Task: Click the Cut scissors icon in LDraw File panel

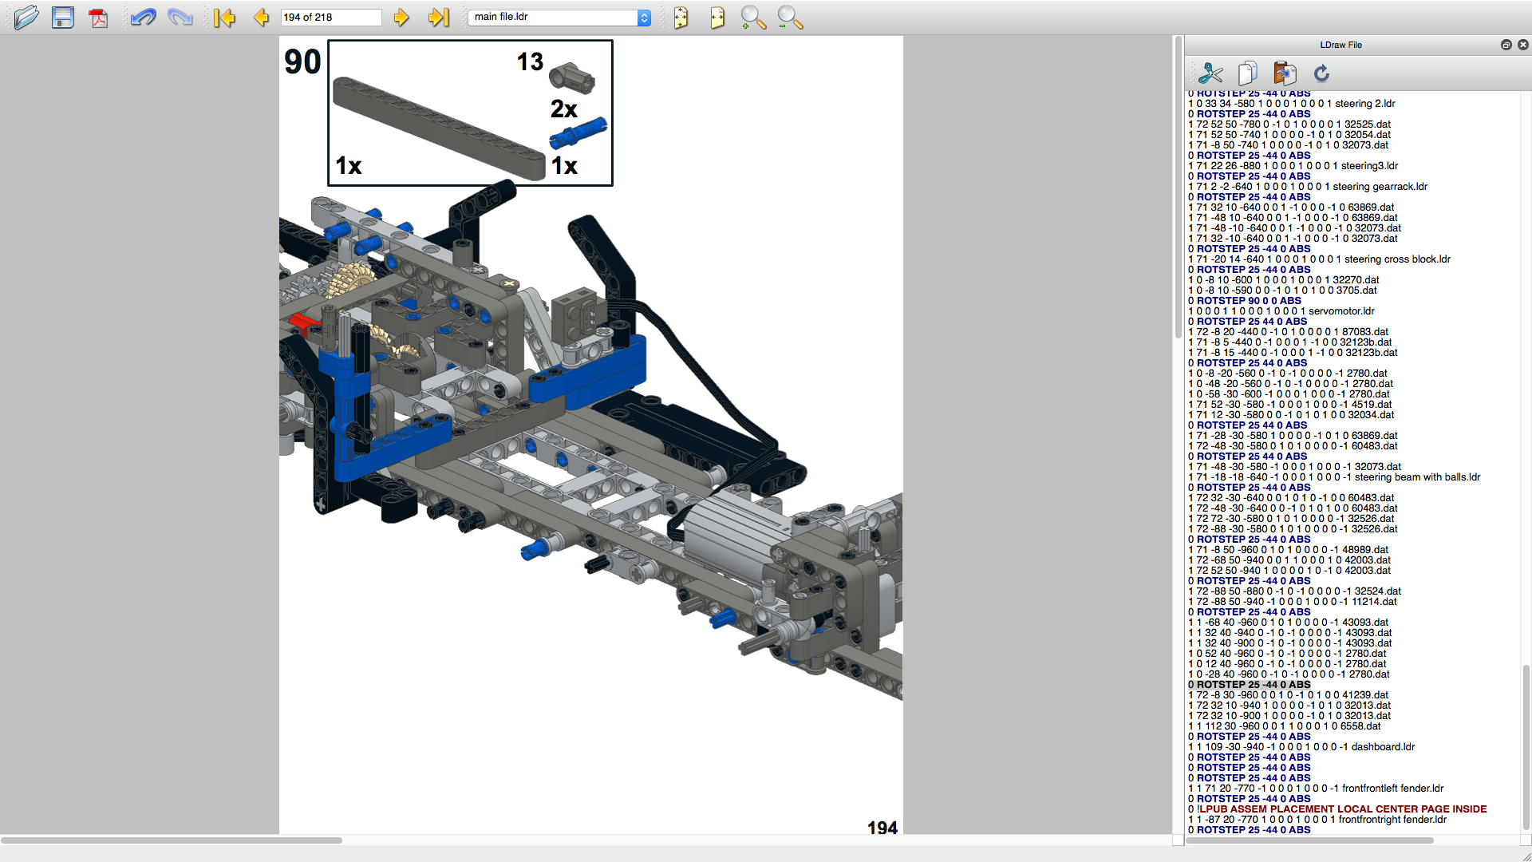Action: coord(1210,73)
